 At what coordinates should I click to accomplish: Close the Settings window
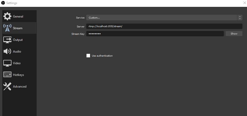tap(245, 3)
